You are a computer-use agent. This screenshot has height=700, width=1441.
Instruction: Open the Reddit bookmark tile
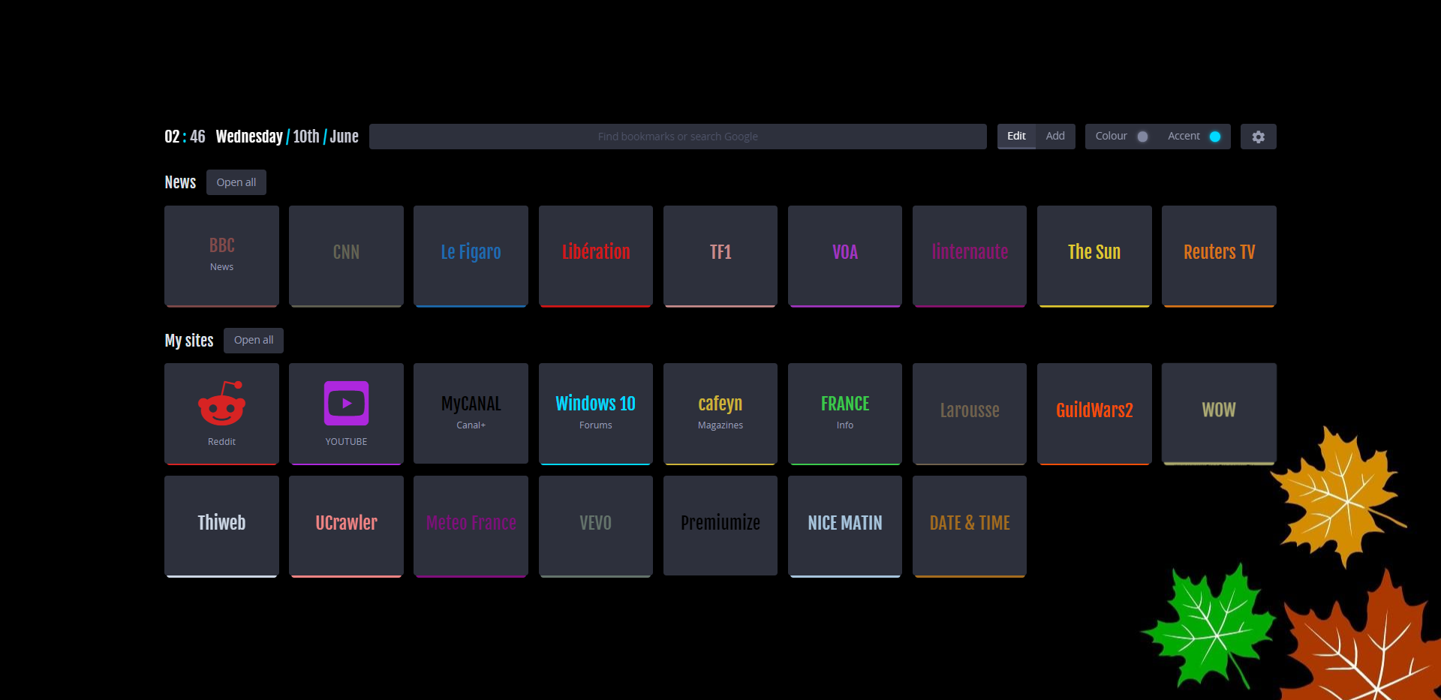coord(221,414)
